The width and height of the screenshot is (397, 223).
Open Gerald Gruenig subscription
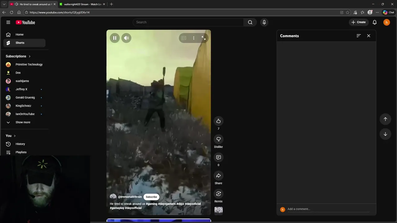point(24,98)
